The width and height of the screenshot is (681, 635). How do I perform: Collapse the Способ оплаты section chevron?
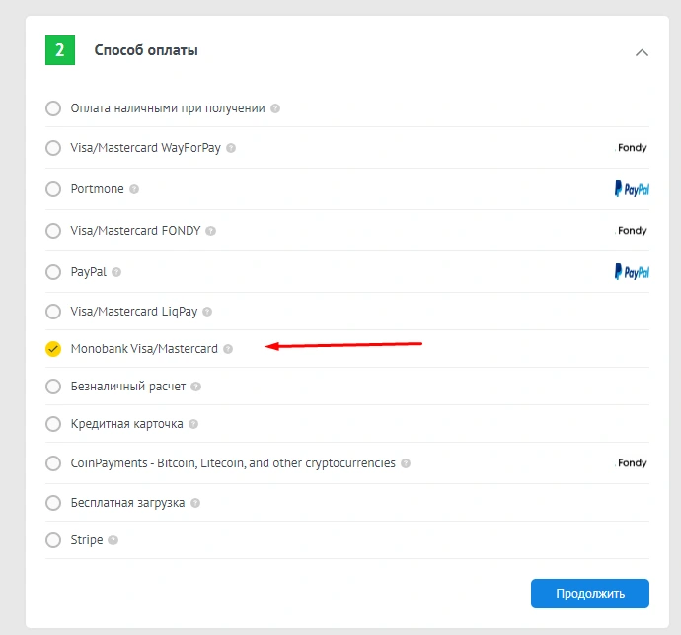pos(642,52)
